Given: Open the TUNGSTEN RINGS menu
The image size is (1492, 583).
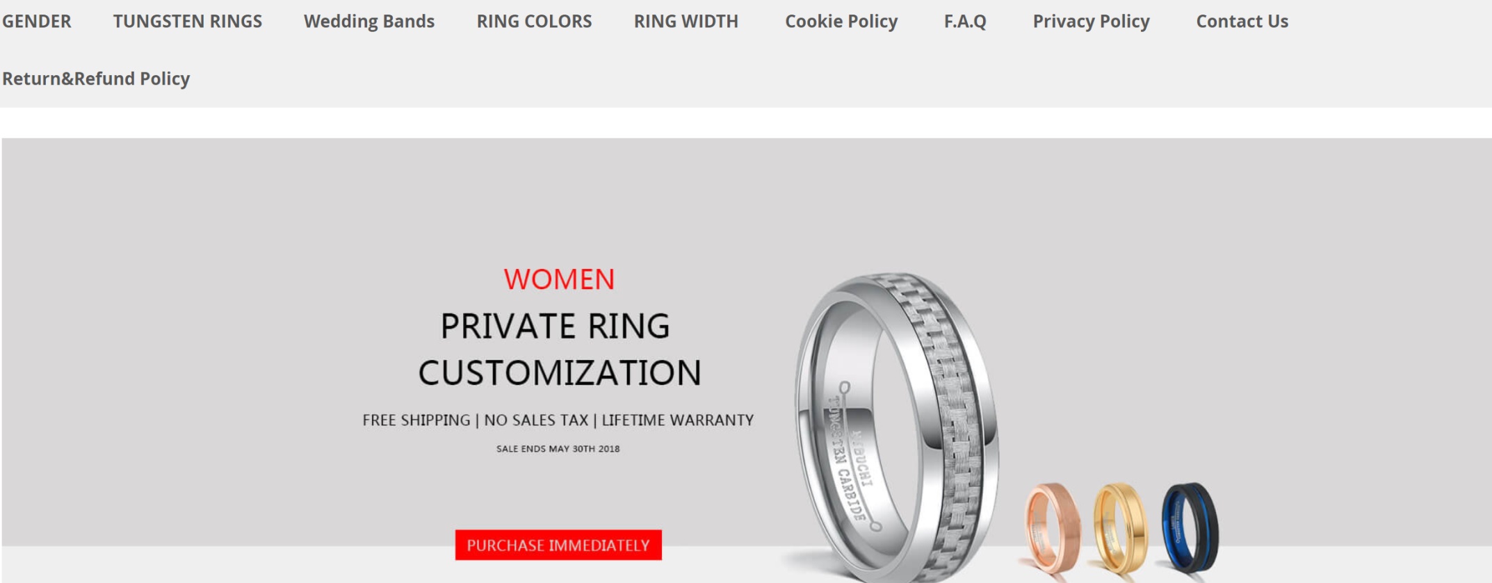Looking at the screenshot, I should coord(188,22).
